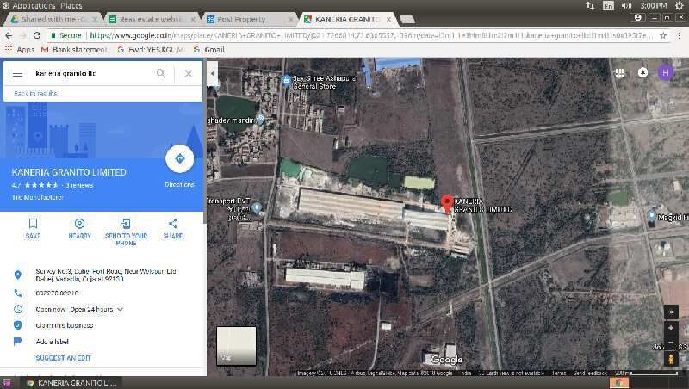689x389 pixels.
Task: Click Terms link at map bottom
Action: 559,373
